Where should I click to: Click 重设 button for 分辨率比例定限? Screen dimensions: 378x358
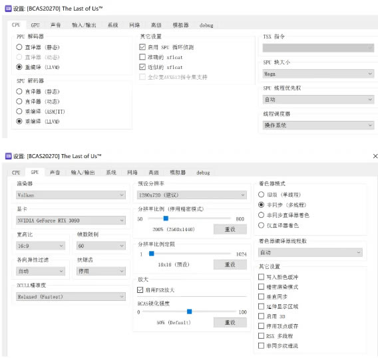(230, 264)
